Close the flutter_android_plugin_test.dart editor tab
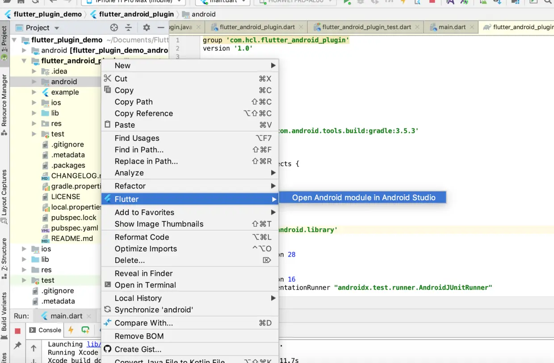Screen dimensions: 554x363 [417, 27]
